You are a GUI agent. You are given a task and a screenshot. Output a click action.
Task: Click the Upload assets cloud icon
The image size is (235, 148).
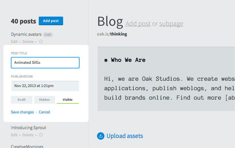point(101,136)
